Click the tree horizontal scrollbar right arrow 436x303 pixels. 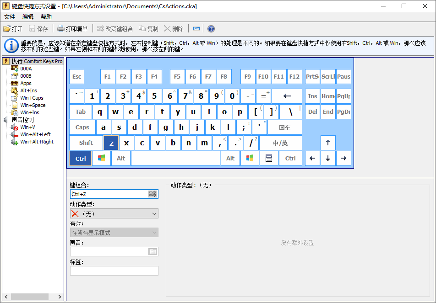click(x=60, y=297)
